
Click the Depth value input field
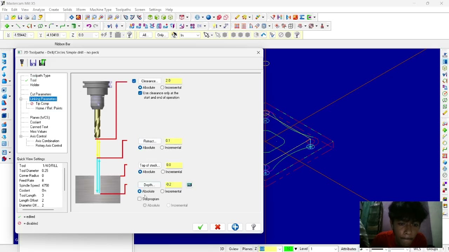coord(174,185)
